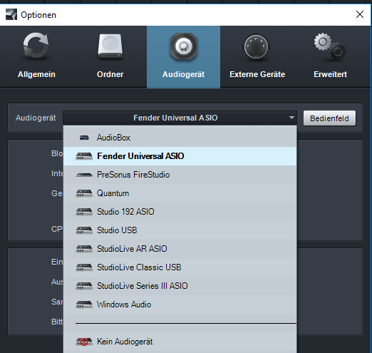This screenshot has width=372, height=353.
Task: Switch to the Ordner tab label
Action: [110, 74]
